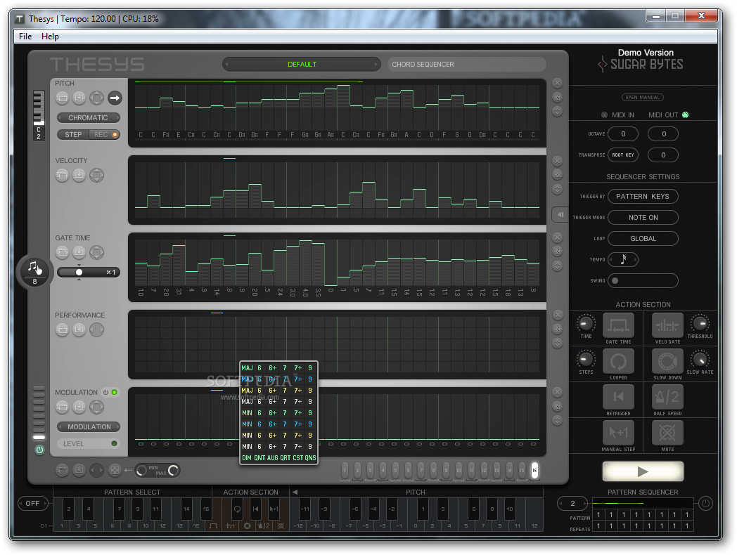Open the CHROMATIC scale selector
This screenshot has width=737, height=555.
(x=89, y=118)
